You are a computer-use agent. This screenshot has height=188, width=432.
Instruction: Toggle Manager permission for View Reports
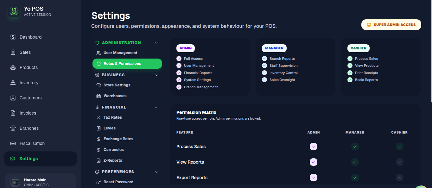point(355,162)
